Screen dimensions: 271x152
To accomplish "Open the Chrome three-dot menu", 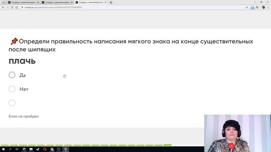I will click(268, 8).
